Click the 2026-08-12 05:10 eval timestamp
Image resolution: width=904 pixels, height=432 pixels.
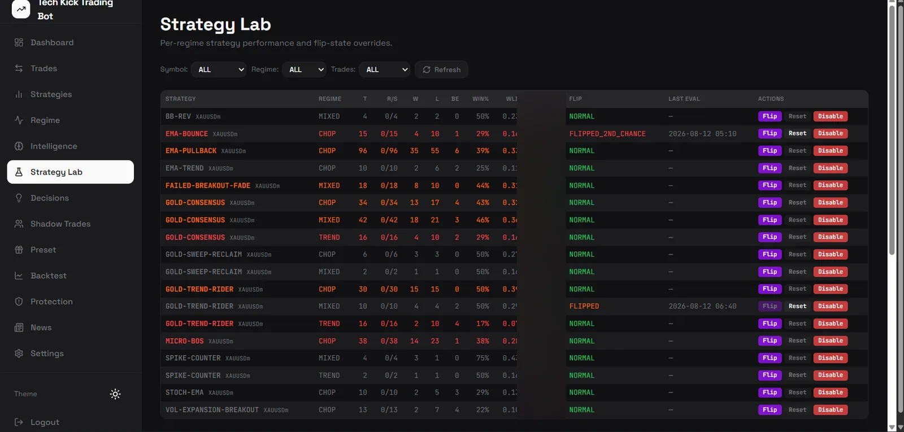(x=702, y=134)
